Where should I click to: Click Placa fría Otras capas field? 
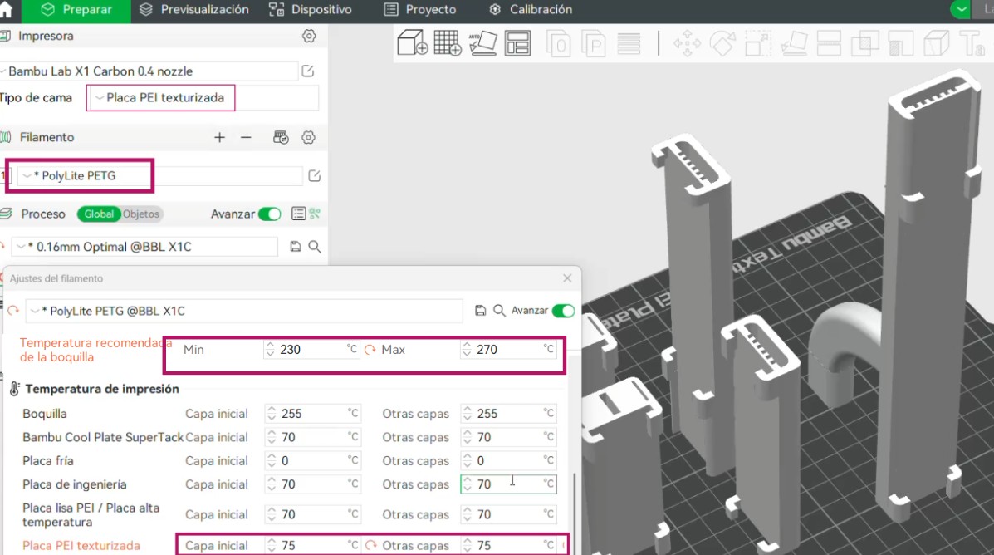coord(509,460)
